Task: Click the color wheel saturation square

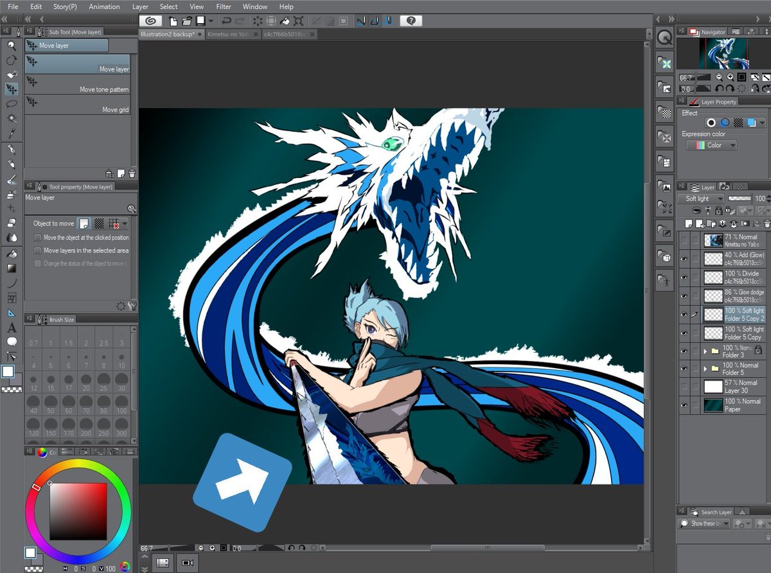Action: pos(78,511)
